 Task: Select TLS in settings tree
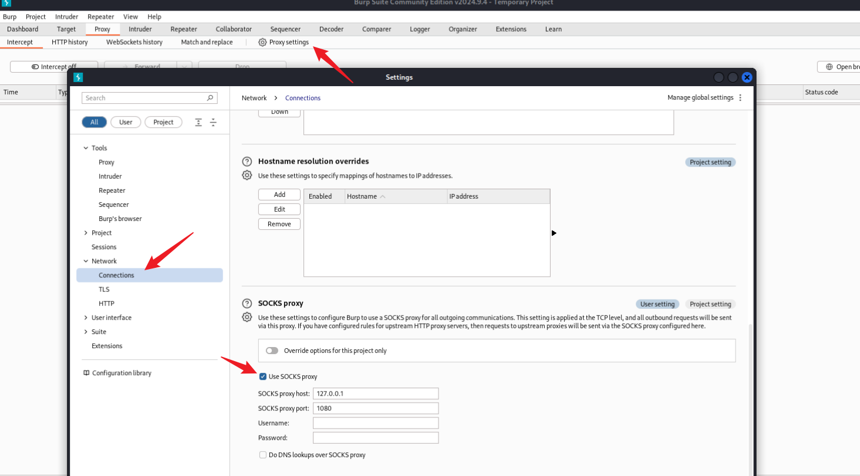104,290
